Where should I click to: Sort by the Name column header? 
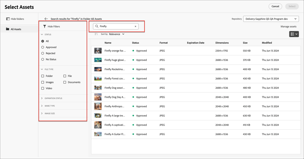(x=108, y=43)
